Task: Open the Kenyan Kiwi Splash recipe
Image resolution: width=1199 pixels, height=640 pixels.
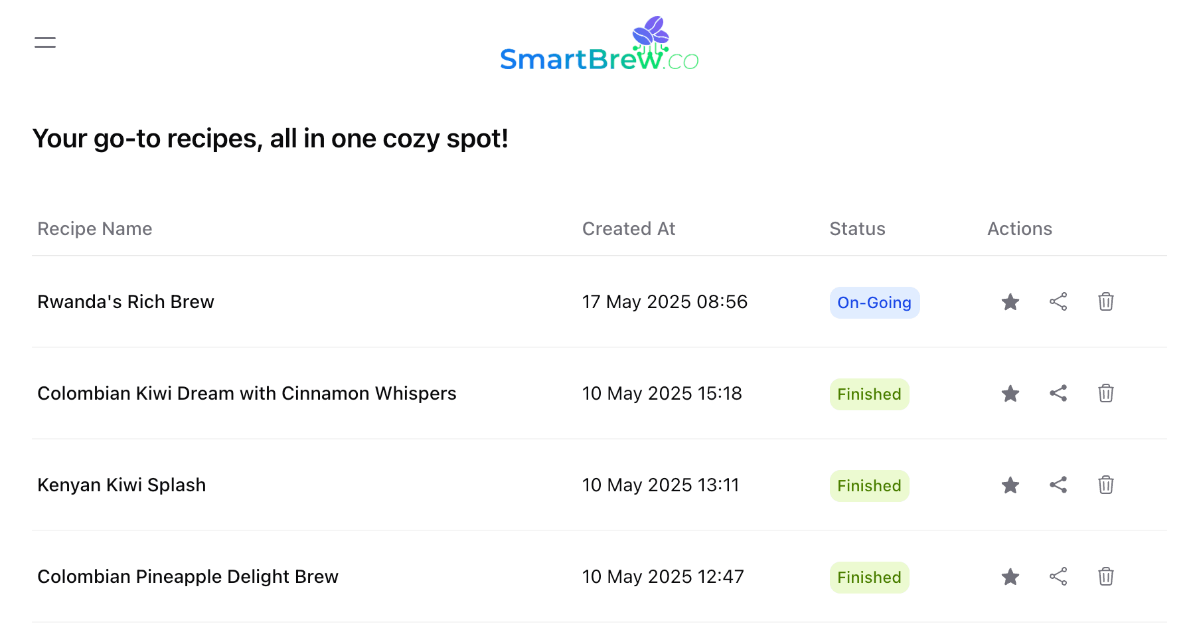Action: [121, 485]
